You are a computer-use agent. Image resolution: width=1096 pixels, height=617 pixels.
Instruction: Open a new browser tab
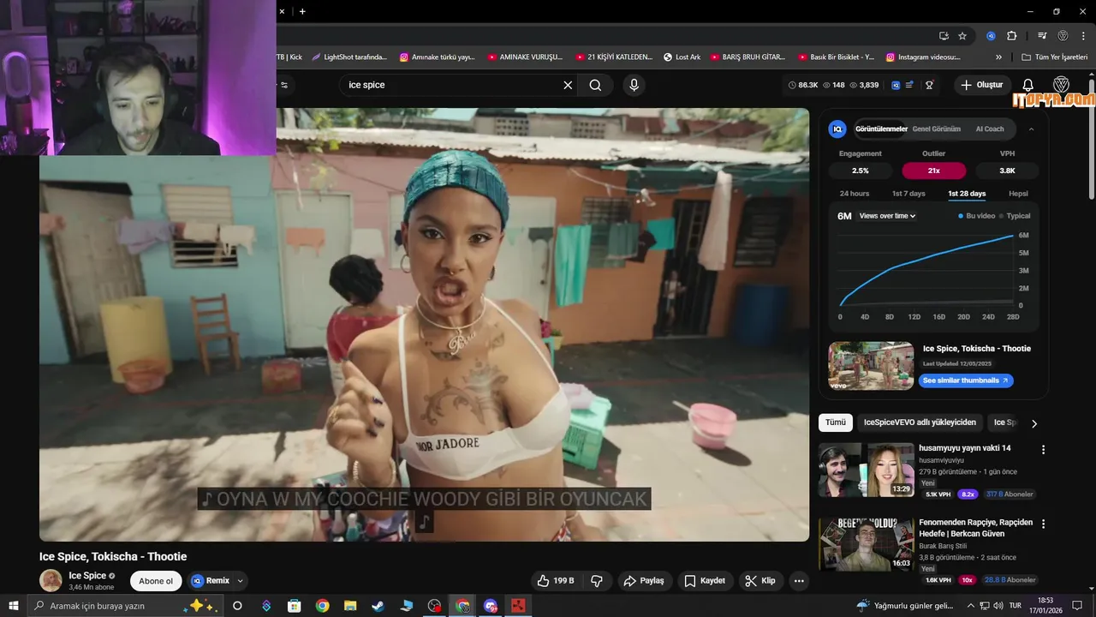[x=302, y=11]
